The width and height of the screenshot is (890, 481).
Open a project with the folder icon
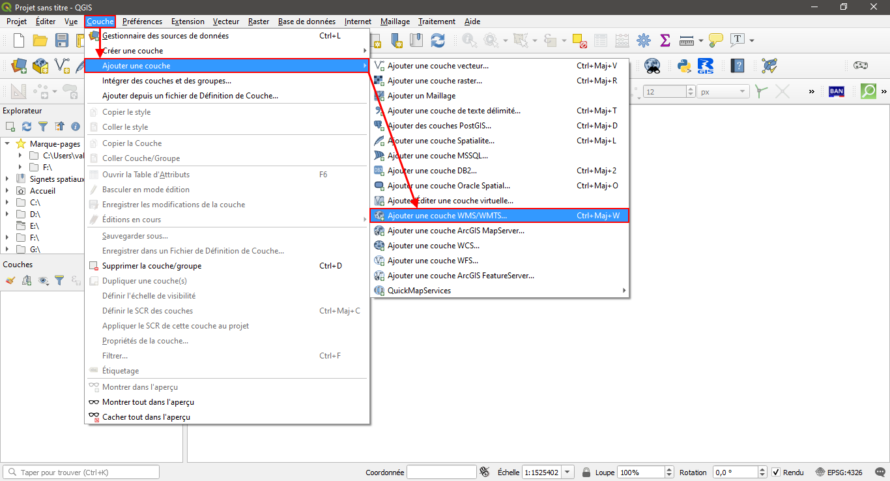tap(40, 40)
